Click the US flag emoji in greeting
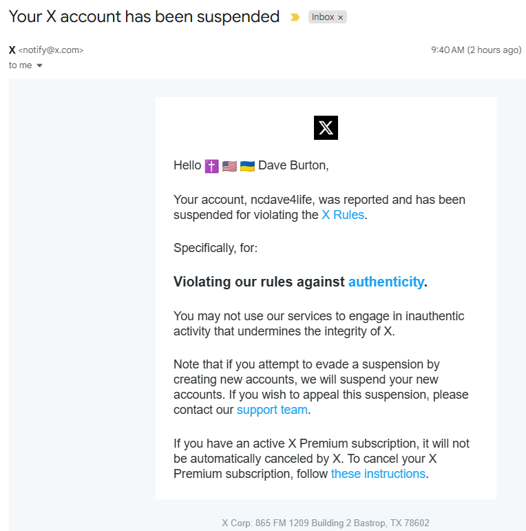The width and height of the screenshot is (526, 531). pyautogui.click(x=229, y=165)
